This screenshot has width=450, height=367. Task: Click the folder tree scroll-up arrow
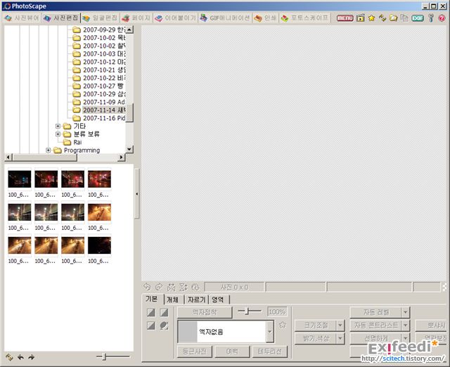(129, 30)
